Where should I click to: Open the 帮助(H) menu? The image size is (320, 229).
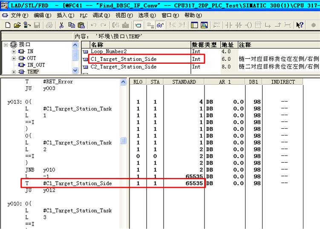coord(193,15)
